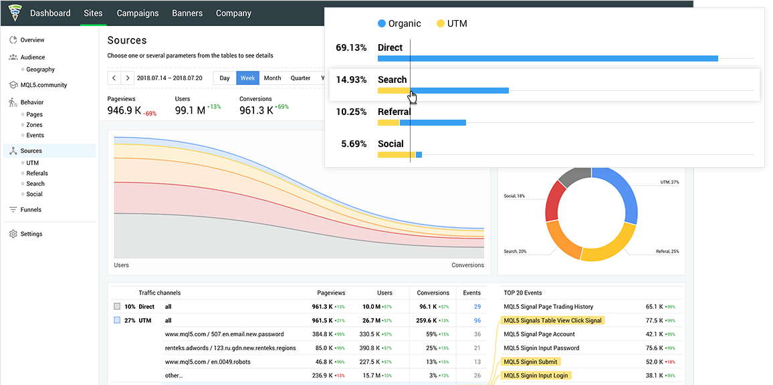Click MQL5 Signal Page Trading History event

[548, 307]
